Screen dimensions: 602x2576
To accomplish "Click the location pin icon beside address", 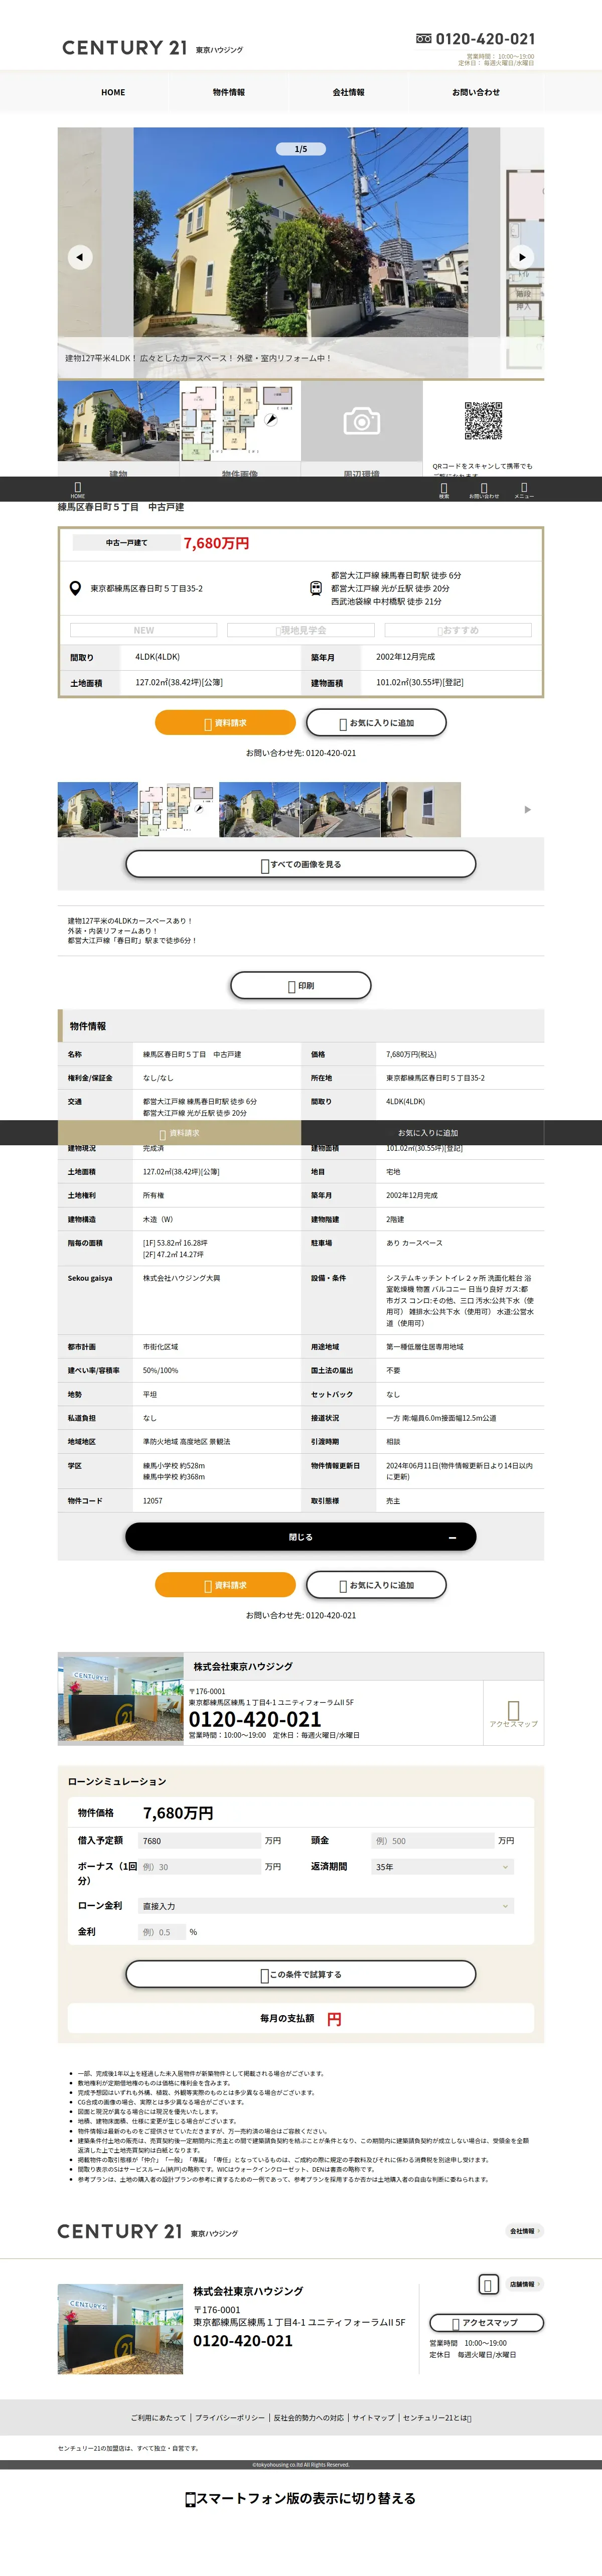I will click(x=75, y=588).
